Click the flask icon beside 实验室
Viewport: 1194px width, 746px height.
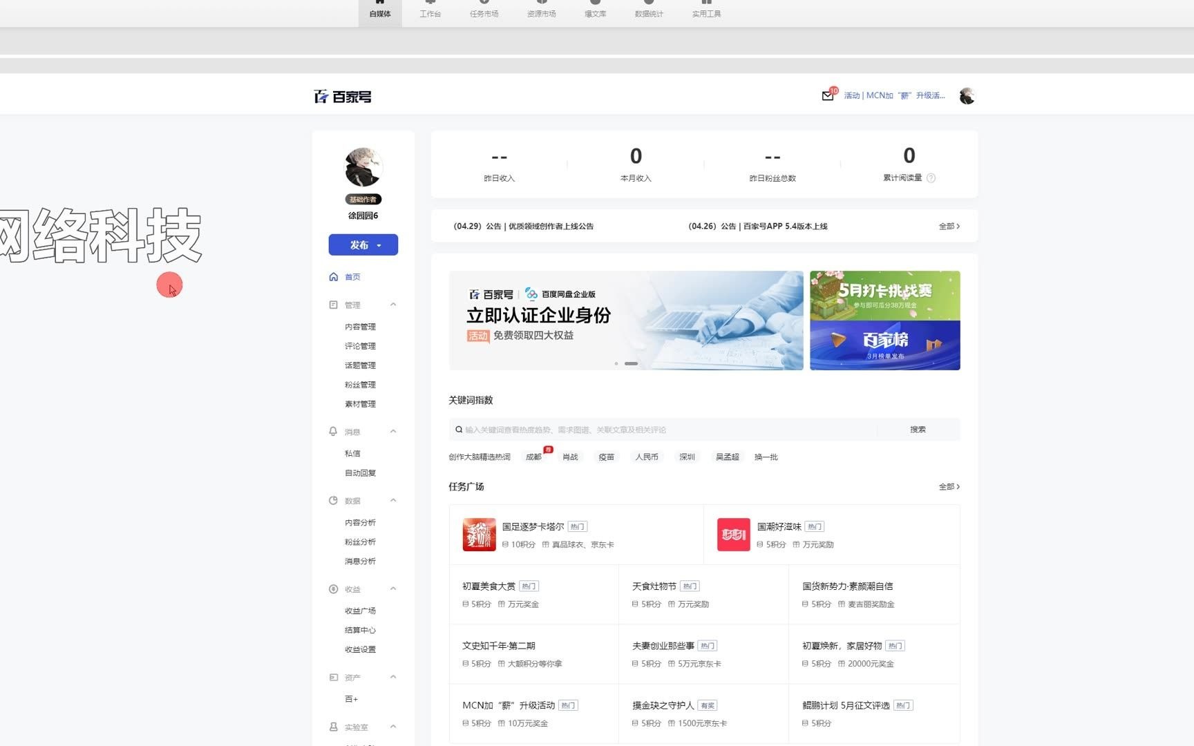[334, 727]
